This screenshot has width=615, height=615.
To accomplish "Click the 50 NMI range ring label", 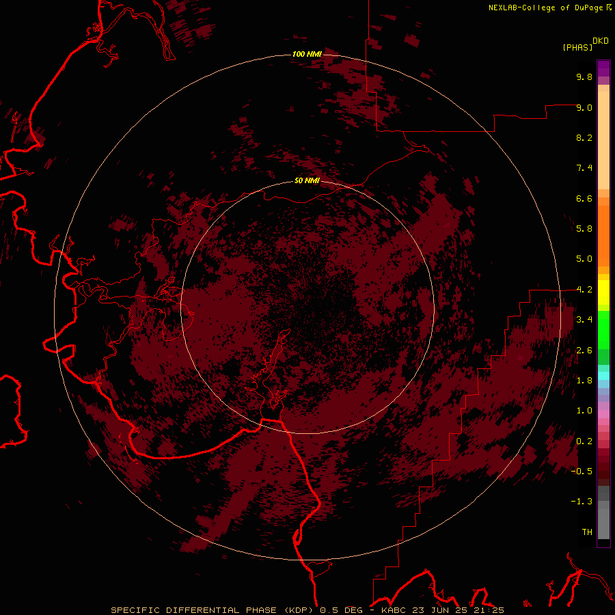I will pyautogui.click(x=307, y=181).
